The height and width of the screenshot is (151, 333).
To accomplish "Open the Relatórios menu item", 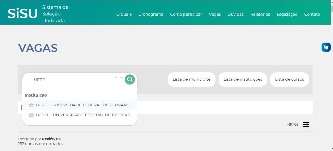I will [260, 14].
